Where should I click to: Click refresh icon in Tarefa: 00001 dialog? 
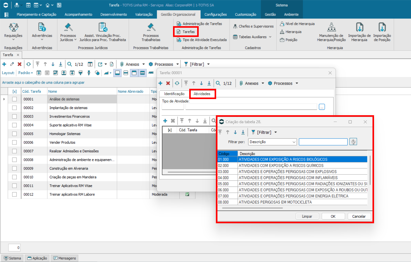177,83
